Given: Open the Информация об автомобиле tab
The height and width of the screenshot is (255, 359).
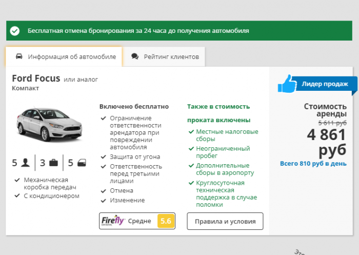Looking at the screenshot, I should pos(64,56).
